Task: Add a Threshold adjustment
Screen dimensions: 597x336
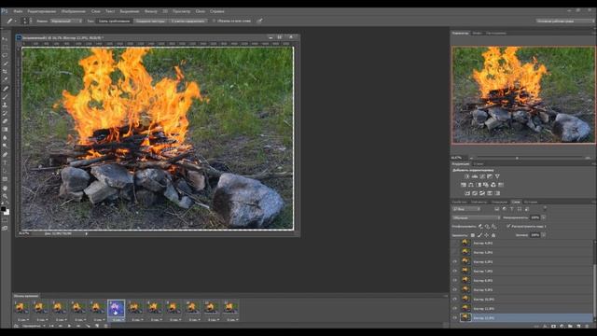Action: [x=482, y=193]
